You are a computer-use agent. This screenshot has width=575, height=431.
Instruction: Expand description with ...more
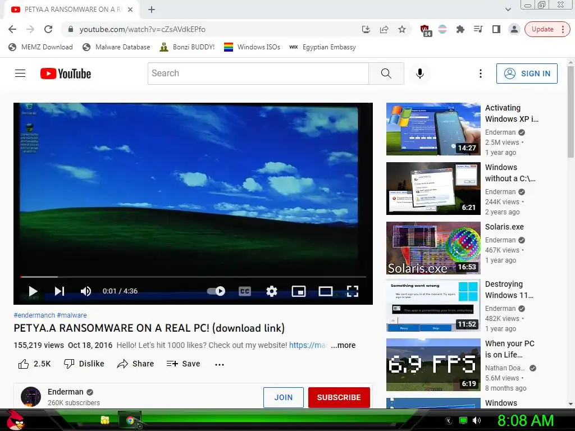343,345
